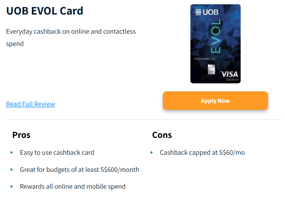
Task: Open the Read Full Review link
Action: point(31,104)
